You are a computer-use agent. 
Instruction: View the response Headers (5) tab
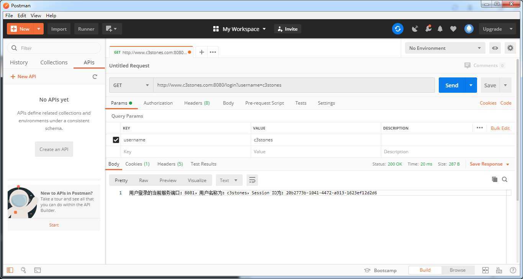click(170, 164)
